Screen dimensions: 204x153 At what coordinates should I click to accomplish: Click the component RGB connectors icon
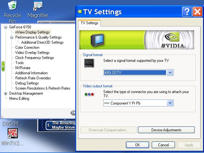click(x=89, y=94)
